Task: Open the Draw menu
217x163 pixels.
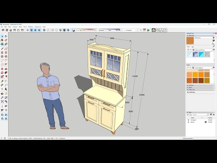Action: click(20, 27)
